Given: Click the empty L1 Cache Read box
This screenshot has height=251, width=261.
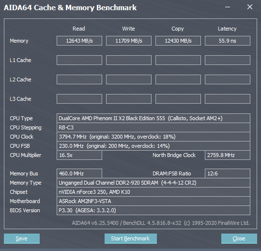Looking at the screenshot, I should click(79, 60).
